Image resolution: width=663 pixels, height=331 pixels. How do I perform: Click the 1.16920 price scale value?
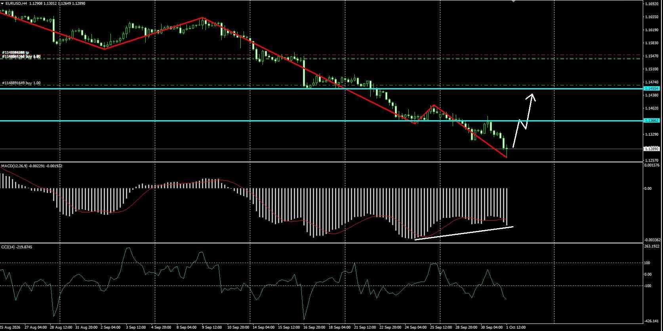point(652,4)
